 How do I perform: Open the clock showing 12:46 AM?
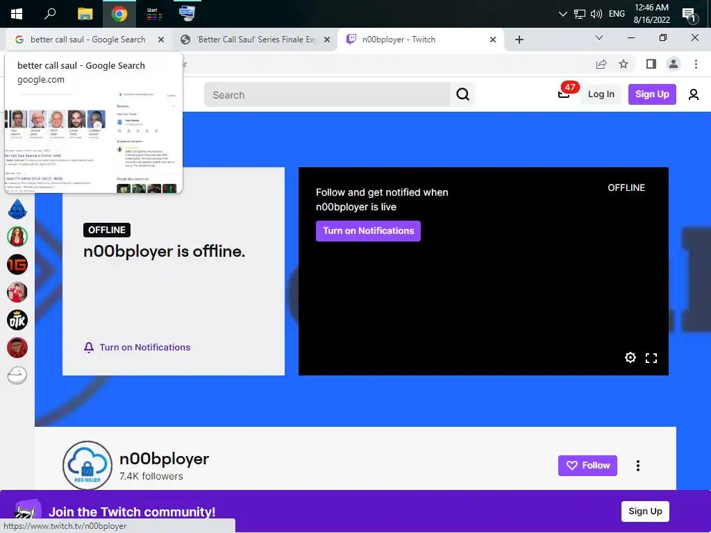tap(651, 14)
